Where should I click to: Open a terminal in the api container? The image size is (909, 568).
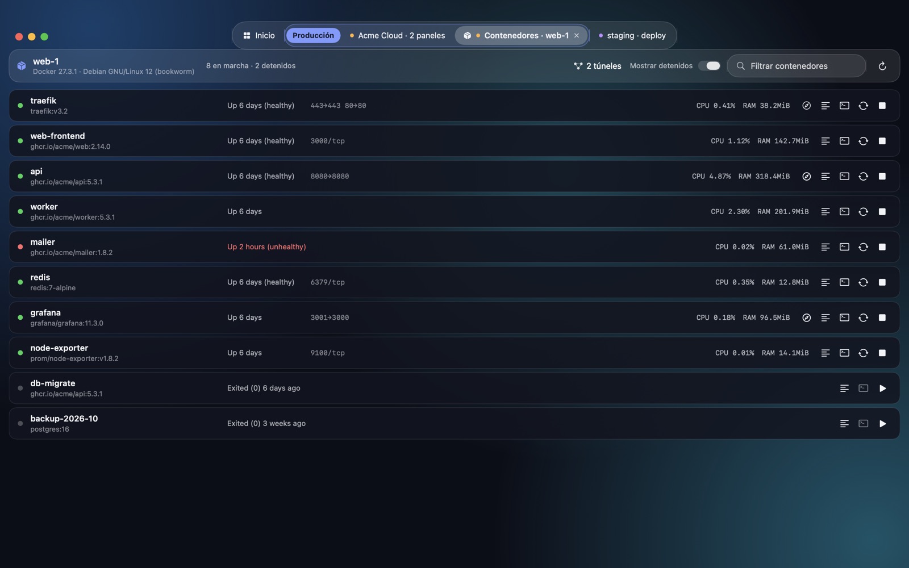click(844, 176)
